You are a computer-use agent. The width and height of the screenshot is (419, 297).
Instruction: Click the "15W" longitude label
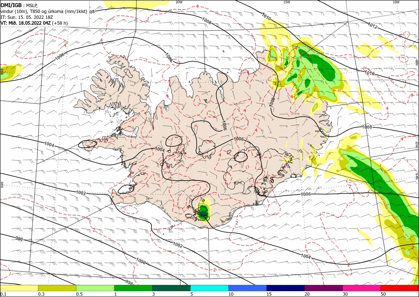pos(287,2)
